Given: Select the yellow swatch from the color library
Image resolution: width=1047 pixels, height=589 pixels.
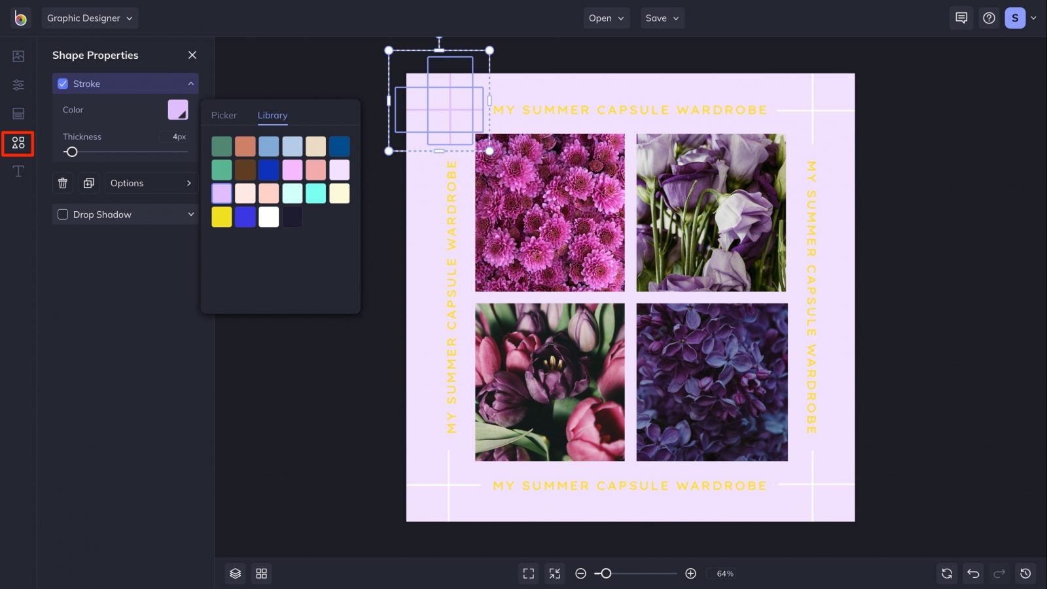Looking at the screenshot, I should 221,216.
